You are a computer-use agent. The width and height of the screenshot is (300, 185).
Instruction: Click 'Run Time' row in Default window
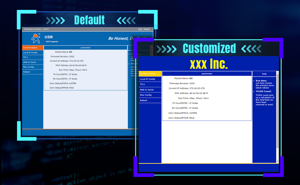coord(73,70)
